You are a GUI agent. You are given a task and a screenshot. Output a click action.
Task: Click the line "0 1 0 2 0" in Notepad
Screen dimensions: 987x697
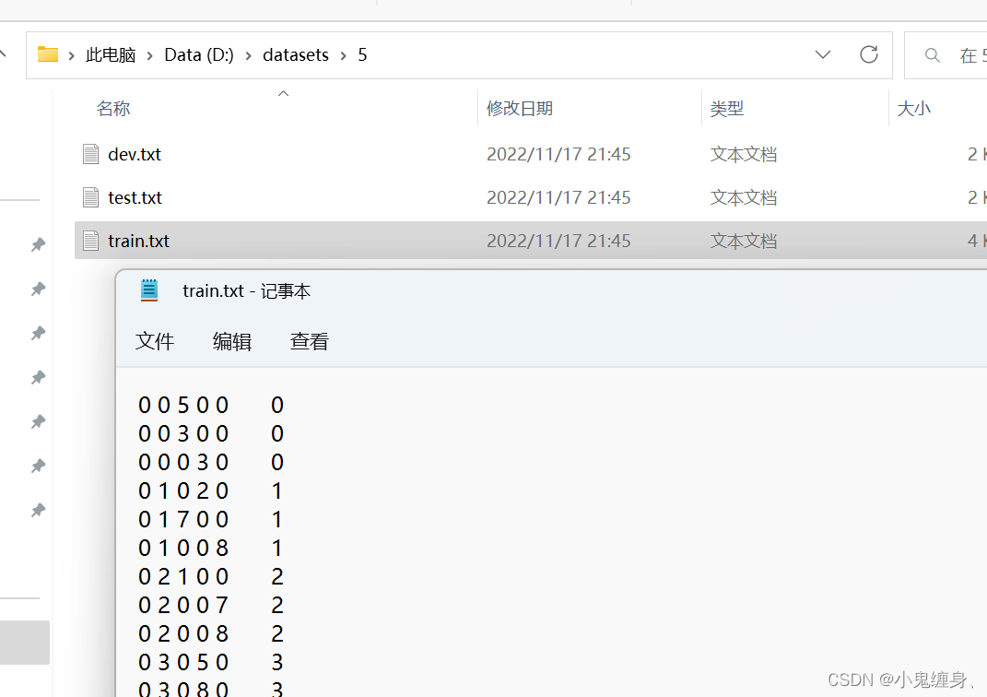pyautogui.click(x=183, y=490)
